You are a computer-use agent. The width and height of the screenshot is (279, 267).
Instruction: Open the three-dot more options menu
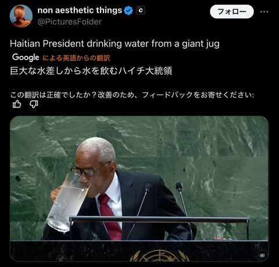[264, 12]
